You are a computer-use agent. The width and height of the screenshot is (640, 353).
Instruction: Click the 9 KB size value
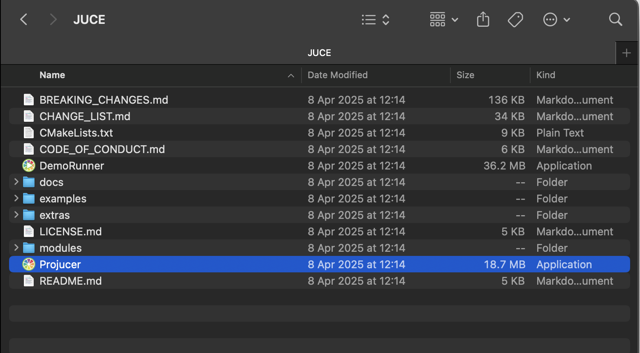[513, 133]
